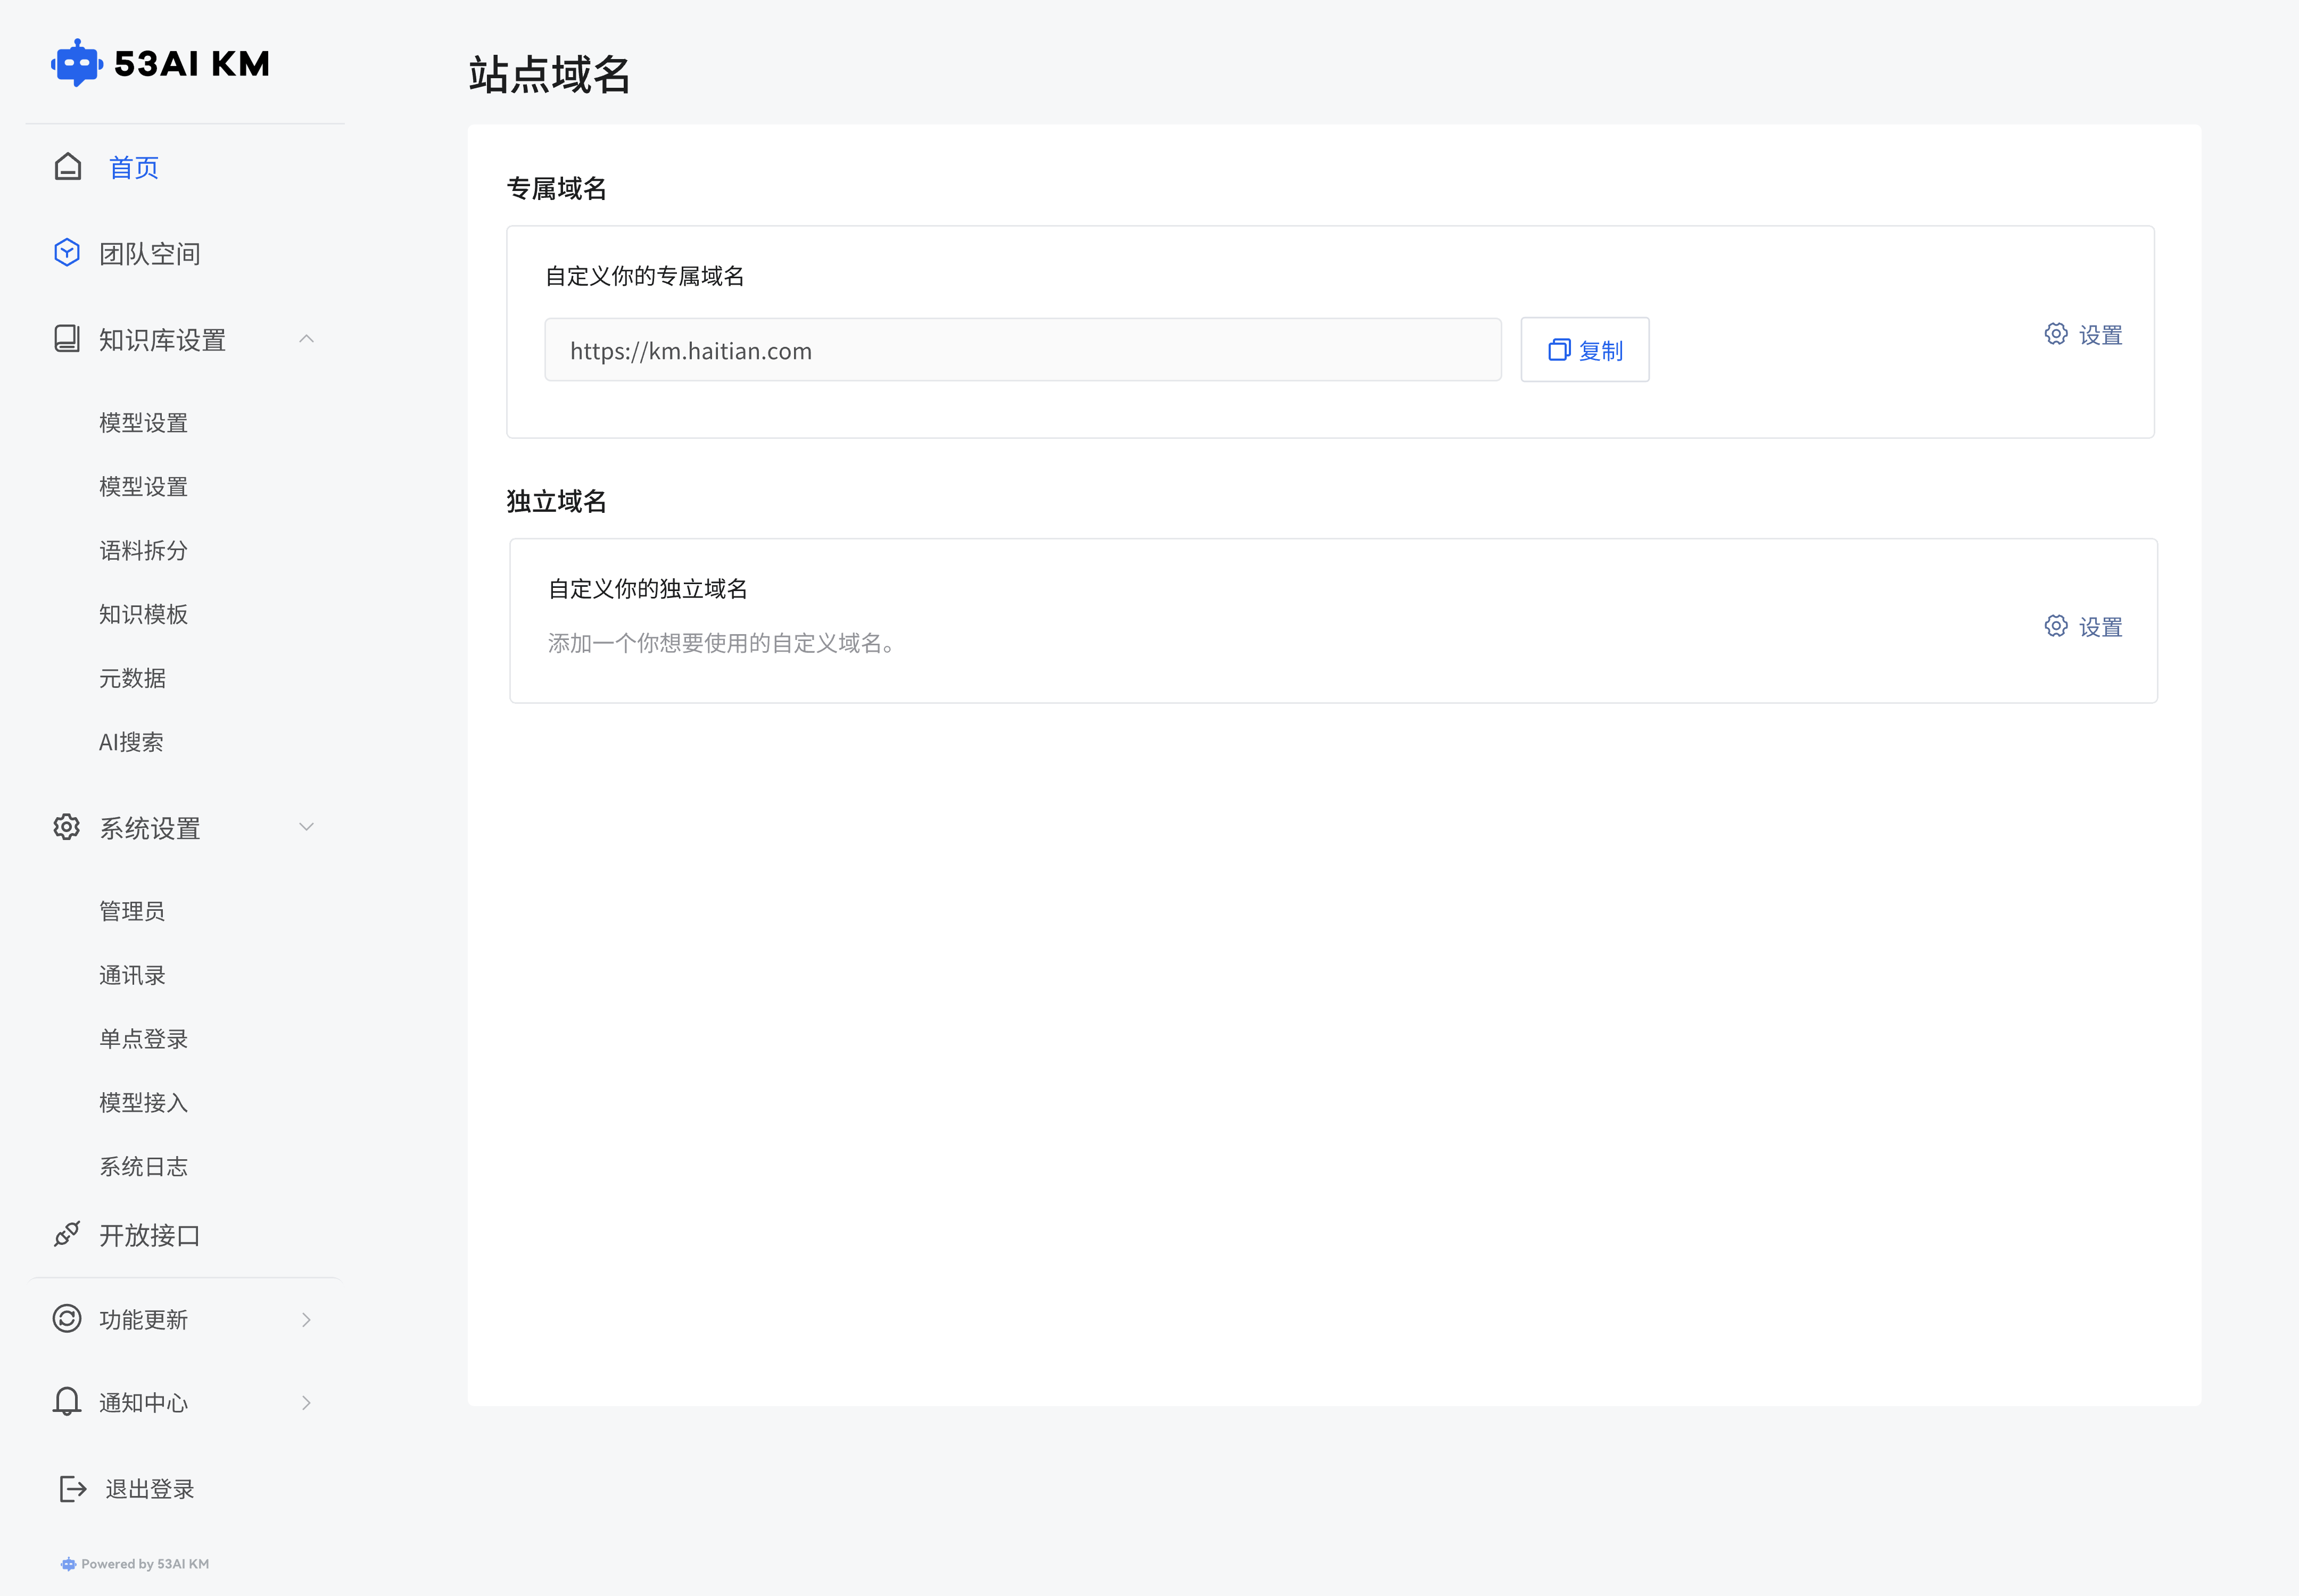This screenshot has width=2299, height=1596.
Task: Click the https://km.haitian.com domain field
Action: click(1021, 350)
